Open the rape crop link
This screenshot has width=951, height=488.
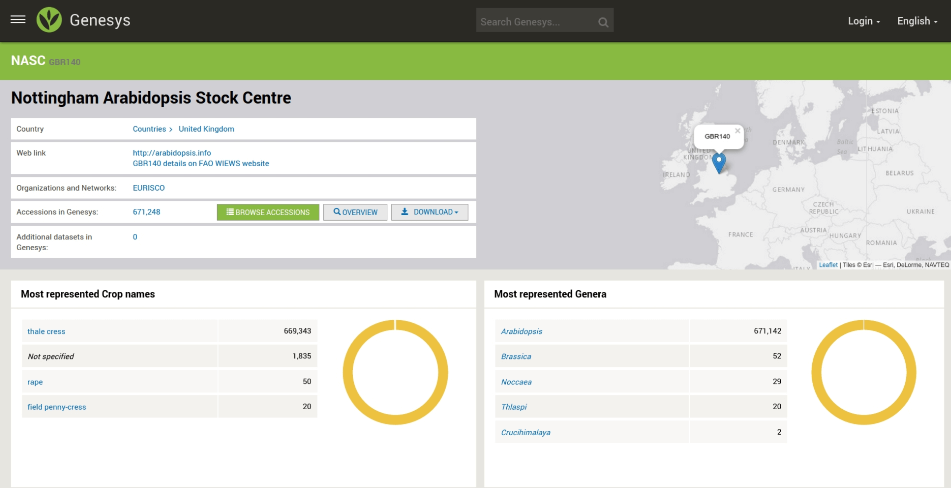[35, 382]
